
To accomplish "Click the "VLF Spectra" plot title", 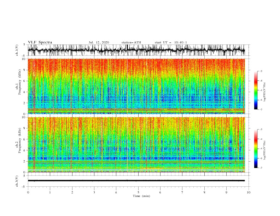I will point(40,42).
